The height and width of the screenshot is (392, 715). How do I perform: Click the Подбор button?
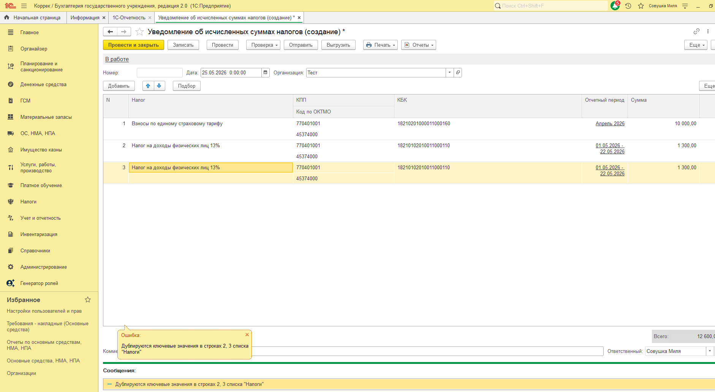tap(187, 86)
